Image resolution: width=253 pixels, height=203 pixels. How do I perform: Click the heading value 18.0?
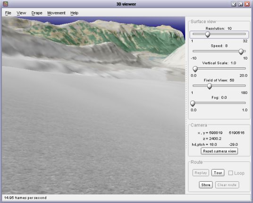point(213,144)
